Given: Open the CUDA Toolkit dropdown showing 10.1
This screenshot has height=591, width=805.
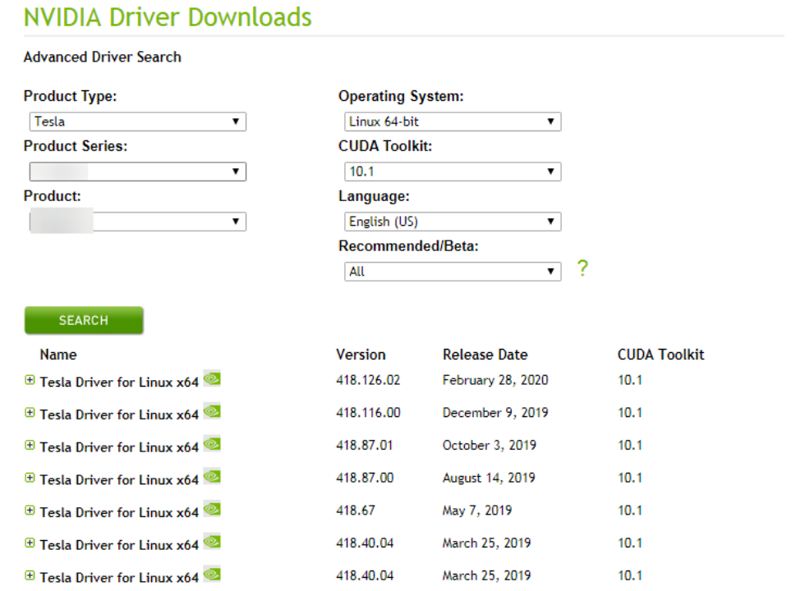Looking at the screenshot, I should 453,172.
